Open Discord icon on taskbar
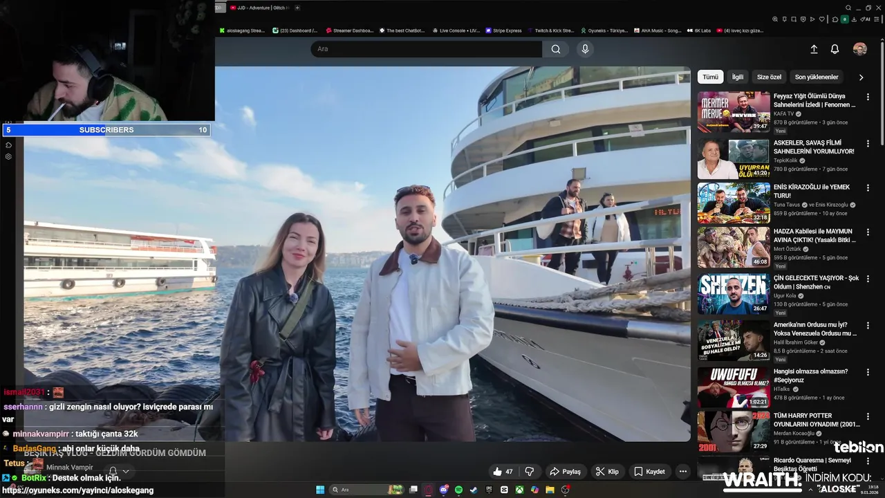 444,490
